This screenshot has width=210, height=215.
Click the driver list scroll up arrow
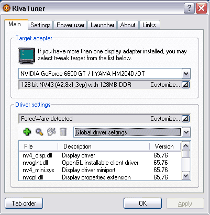[x=186, y=146]
